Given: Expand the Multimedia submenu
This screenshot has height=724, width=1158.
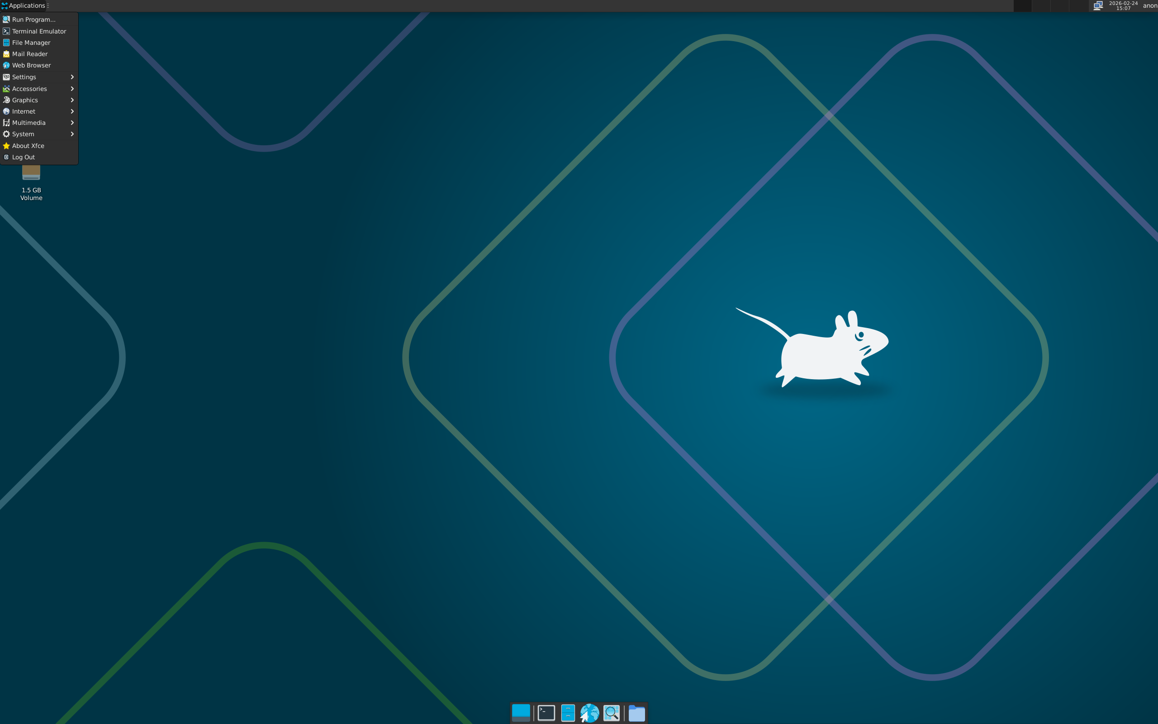Looking at the screenshot, I should [39, 123].
